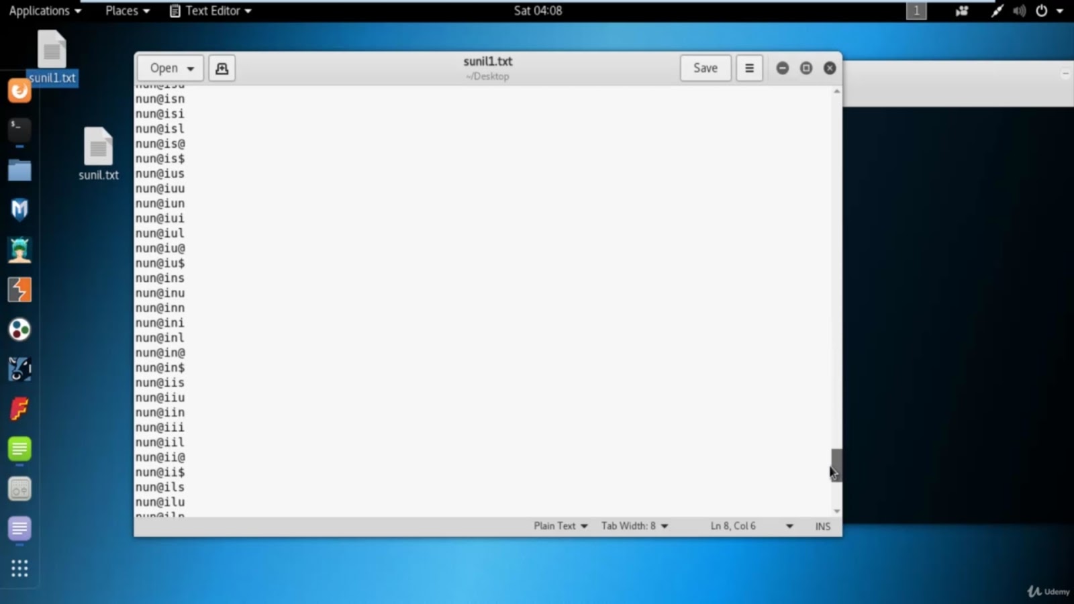Open the Show Applications grid
This screenshot has height=604, width=1074.
pyautogui.click(x=19, y=568)
